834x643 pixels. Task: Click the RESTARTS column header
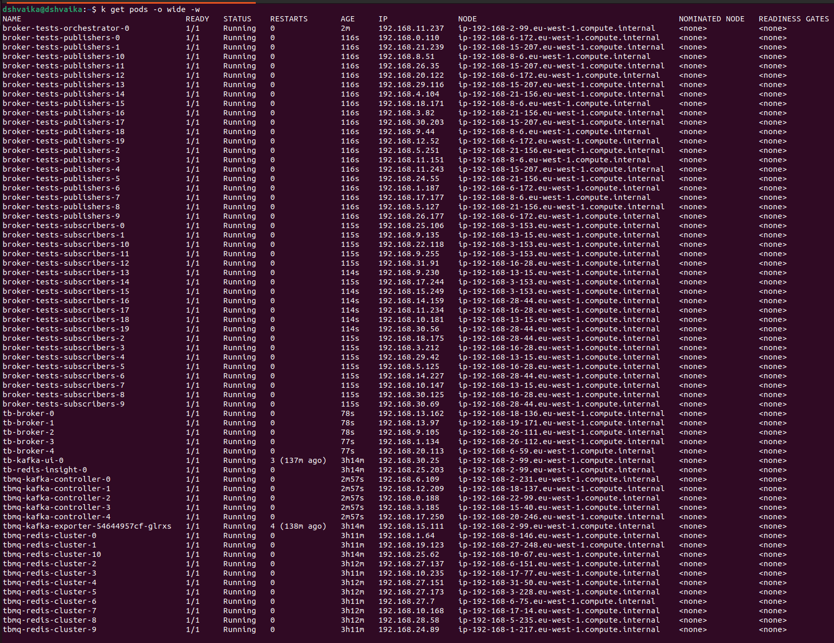pyautogui.click(x=289, y=19)
